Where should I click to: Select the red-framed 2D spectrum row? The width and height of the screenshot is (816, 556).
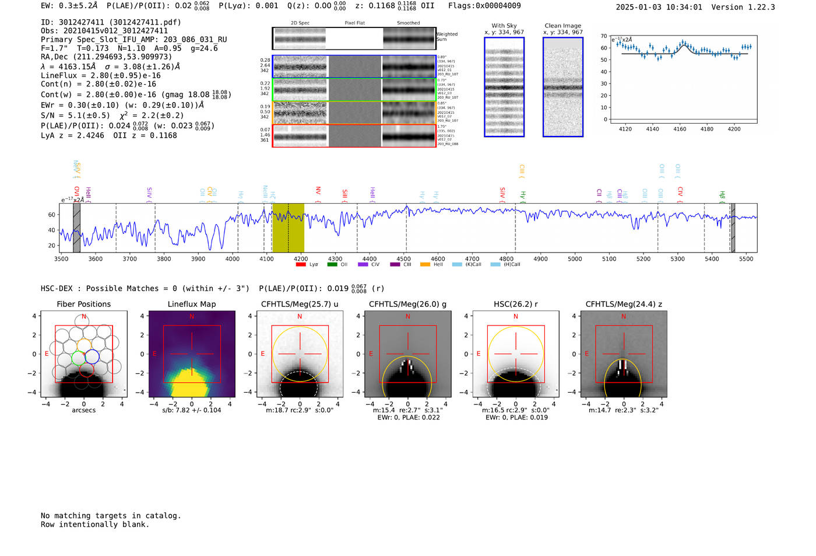pyautogui.click(x=354, y=135)
